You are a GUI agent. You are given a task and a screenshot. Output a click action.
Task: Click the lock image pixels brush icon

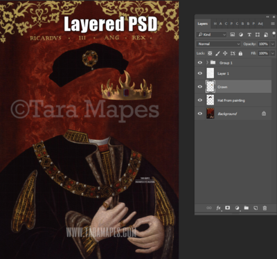click(x=217, y=53)
